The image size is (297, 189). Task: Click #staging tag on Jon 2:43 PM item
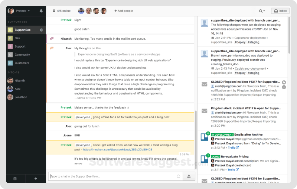(x=253, y=73)
